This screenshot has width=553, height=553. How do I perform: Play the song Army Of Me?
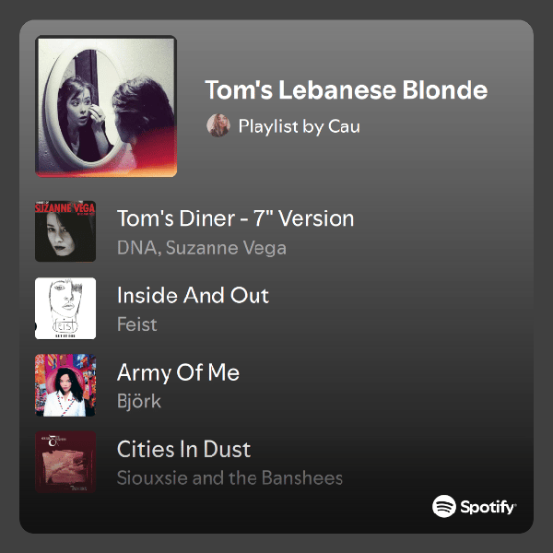point(178,372)
